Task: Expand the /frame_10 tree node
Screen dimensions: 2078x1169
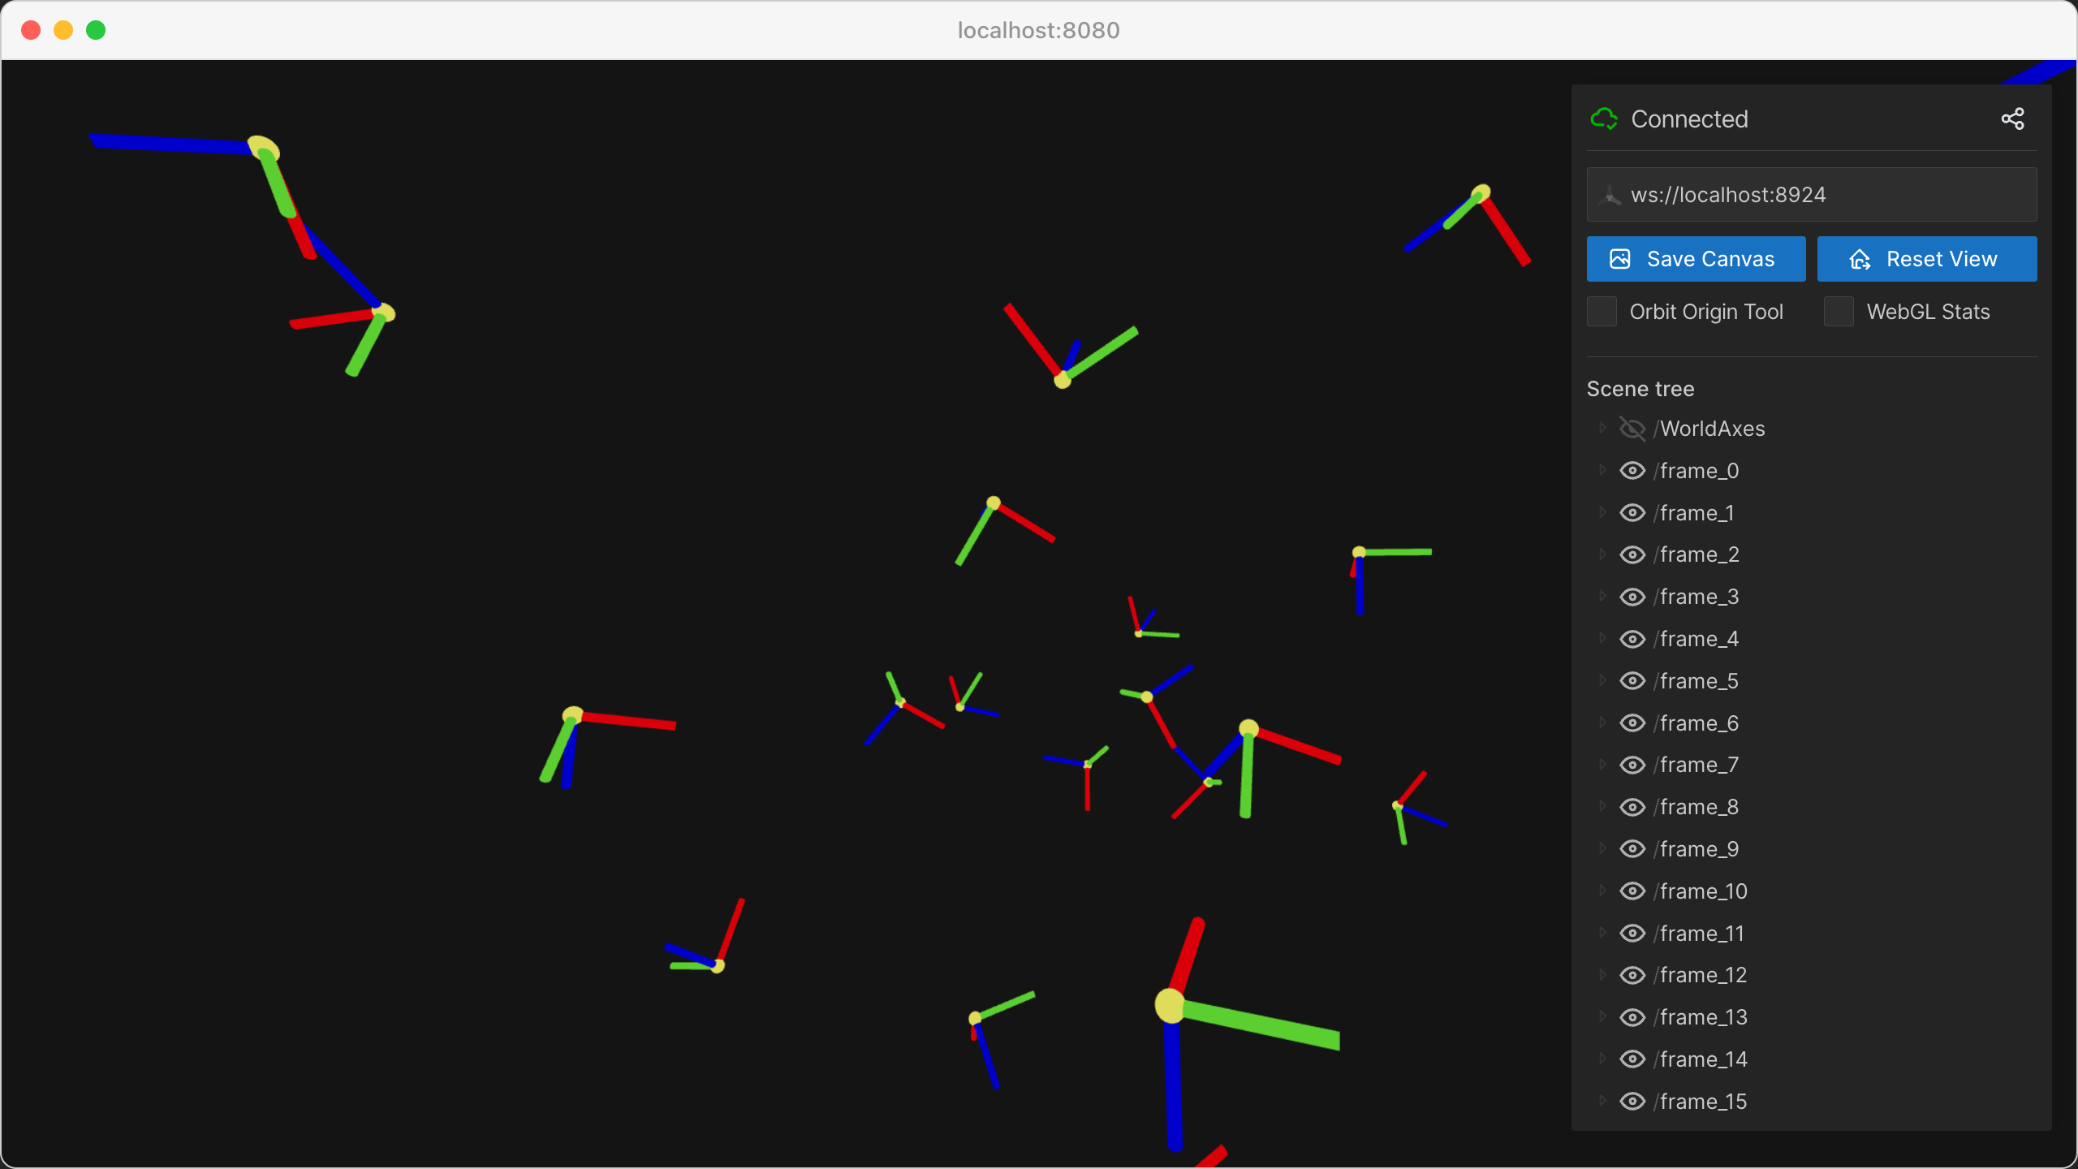Action: click(1602, 891)
